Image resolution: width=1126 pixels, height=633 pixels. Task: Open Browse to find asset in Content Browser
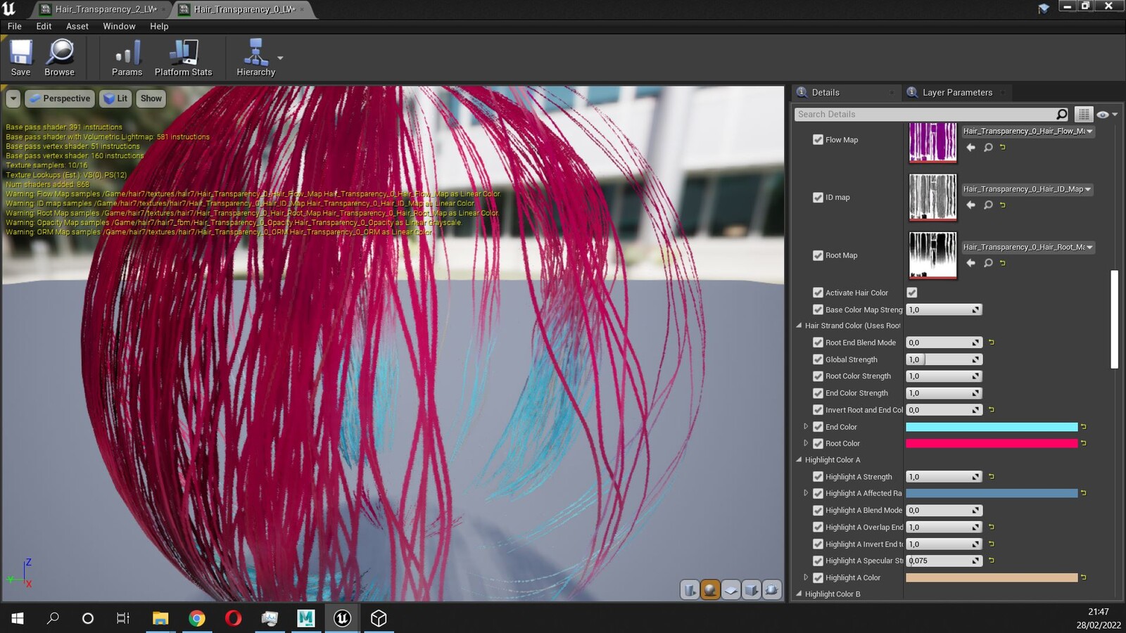pyautogui.click(x=60, y=58)
